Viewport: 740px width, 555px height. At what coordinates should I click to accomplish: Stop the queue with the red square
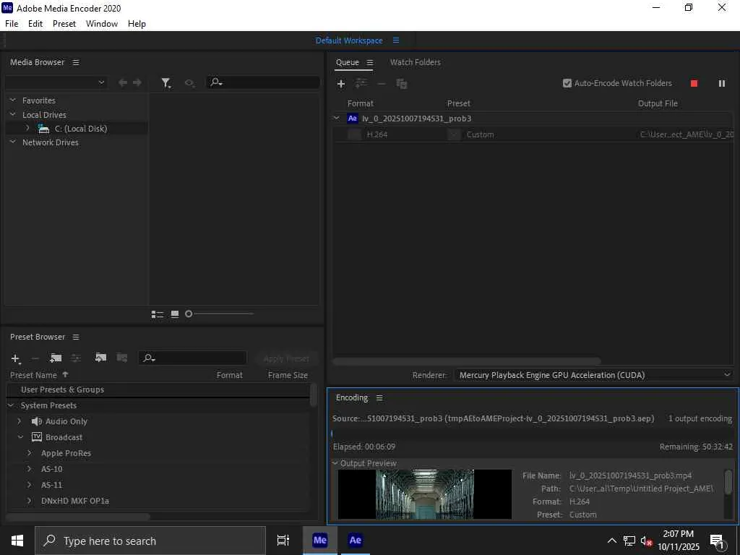coord(694,84)
